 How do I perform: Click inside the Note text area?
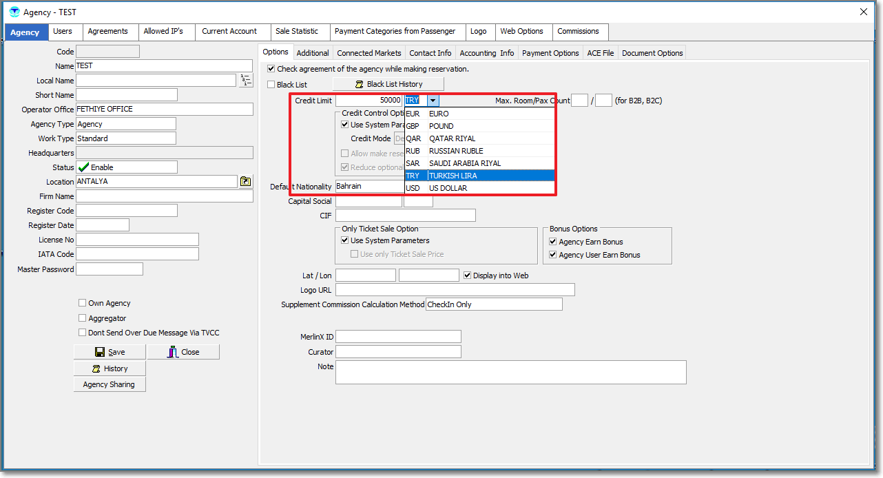pyautogui.click(x=511, y=372)
